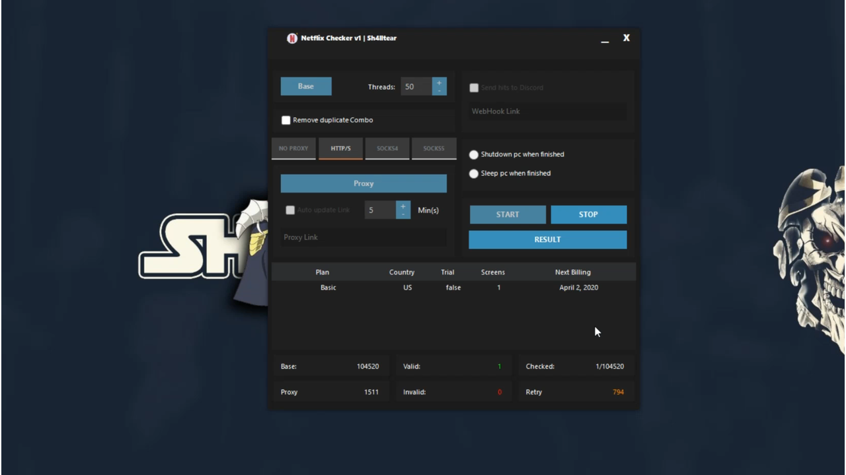Click the Checked value 1/104520
The height and width of the screenshot is (475, 846).
pos(610,366)
